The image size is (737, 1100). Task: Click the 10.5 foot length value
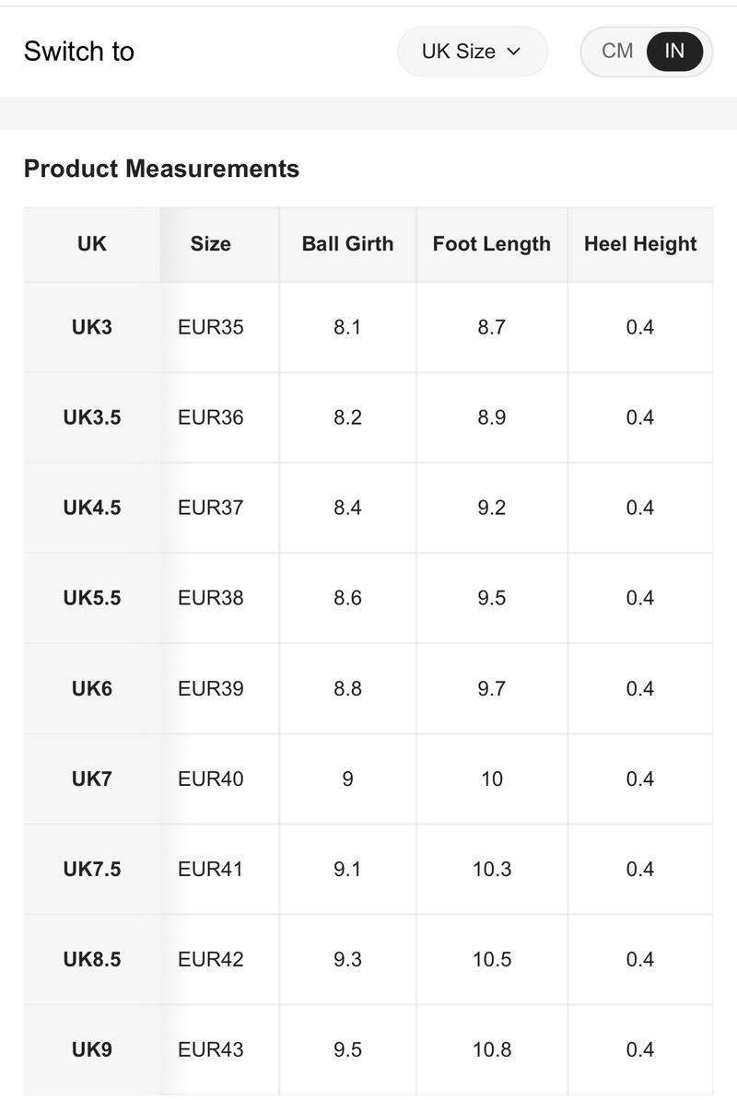492,960
